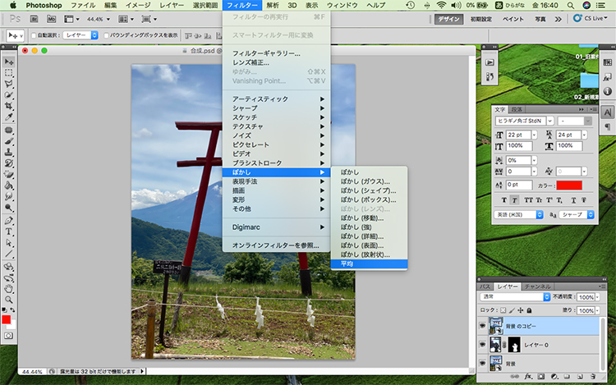Select the Pen tool
616x385 pixels.
point(9,221)
